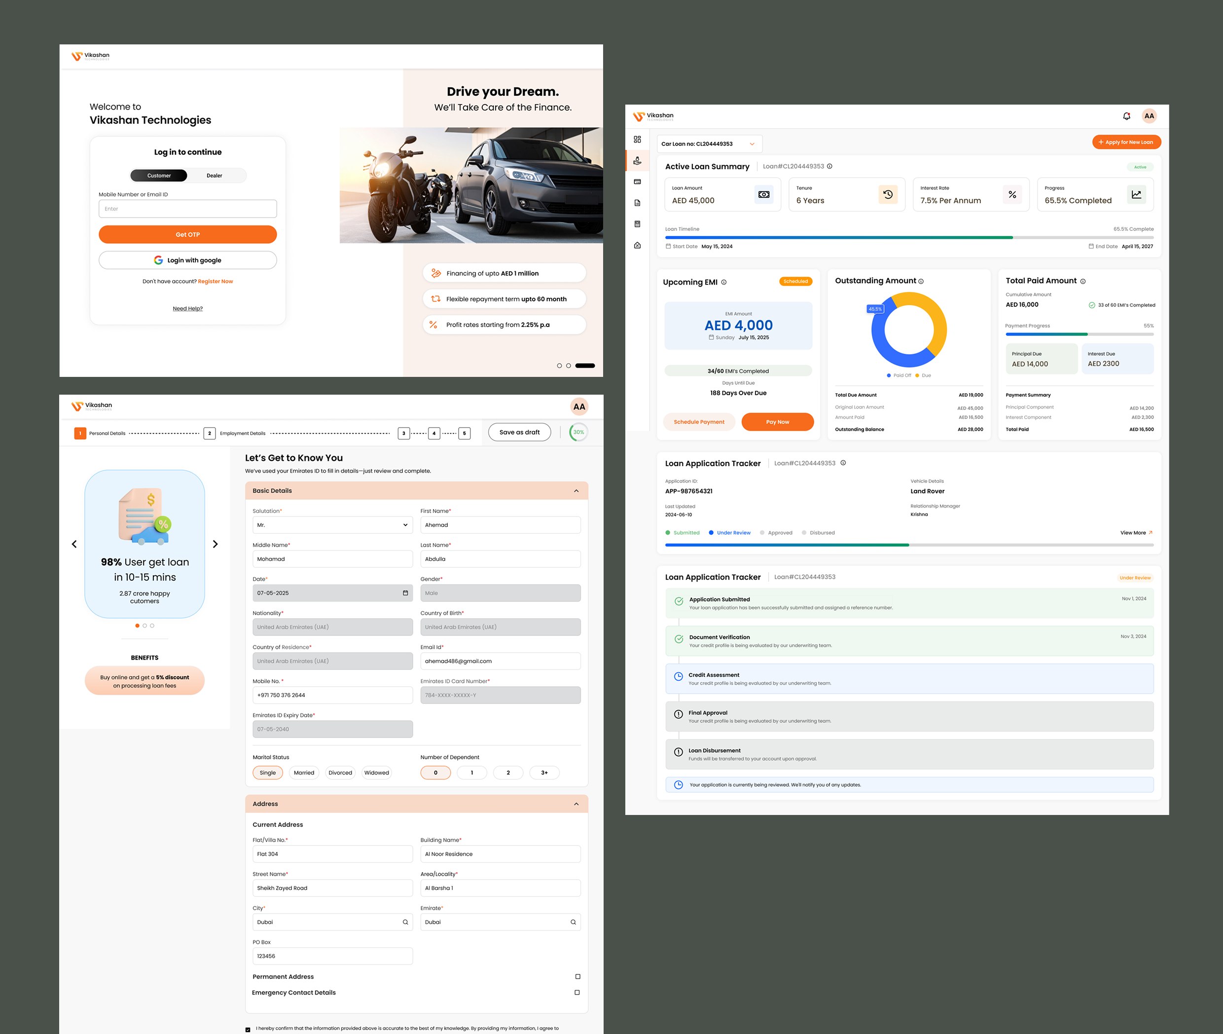
Task: Click the Interest Rate percent icon
Action: pos(1012,194)
